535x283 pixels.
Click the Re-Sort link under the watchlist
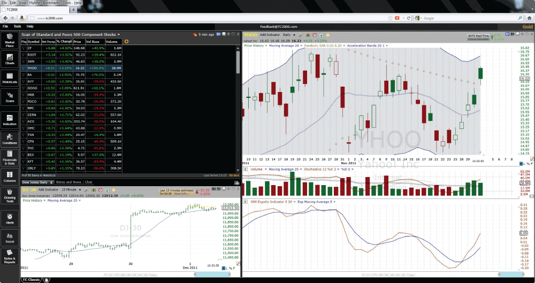click(x=234, y=175)
